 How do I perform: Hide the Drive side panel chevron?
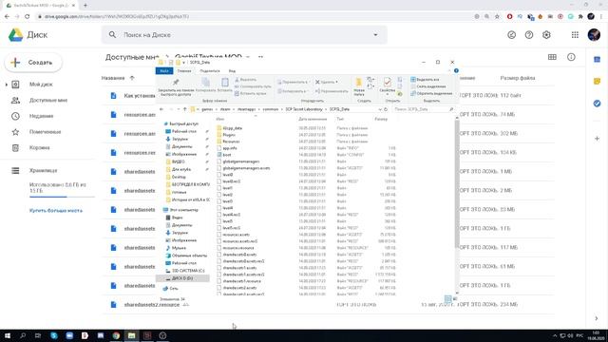pos(597,318)
